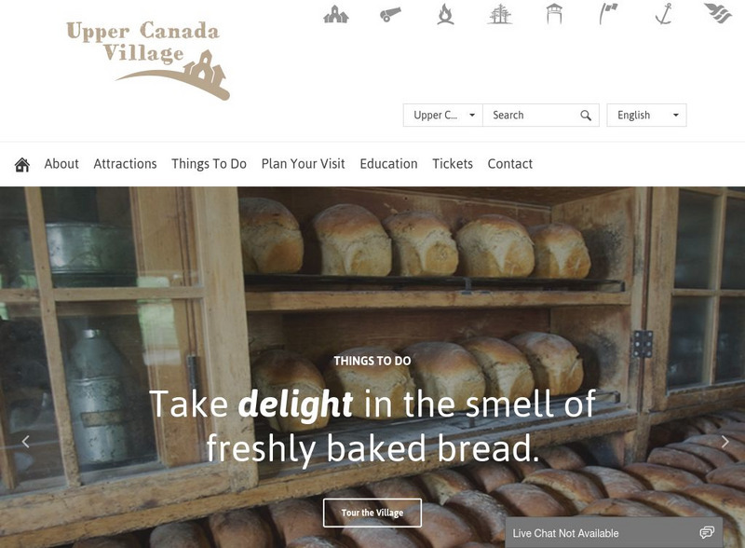745x548 pixels.
Task: Click the pine trees icon in top bar
Action: tap(500, 14)
